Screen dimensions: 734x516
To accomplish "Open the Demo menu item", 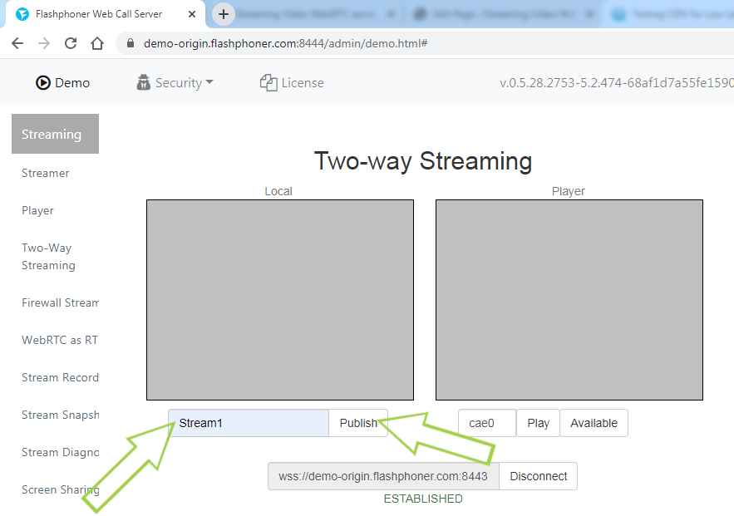I will click(x=62, y=83).
